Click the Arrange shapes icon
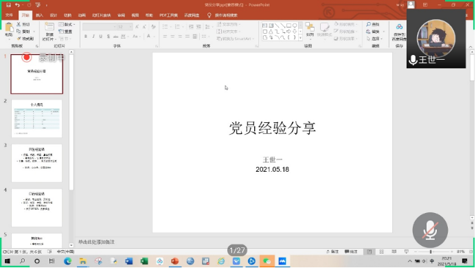This screenshot has width=476, height=268. click(310, 30)
